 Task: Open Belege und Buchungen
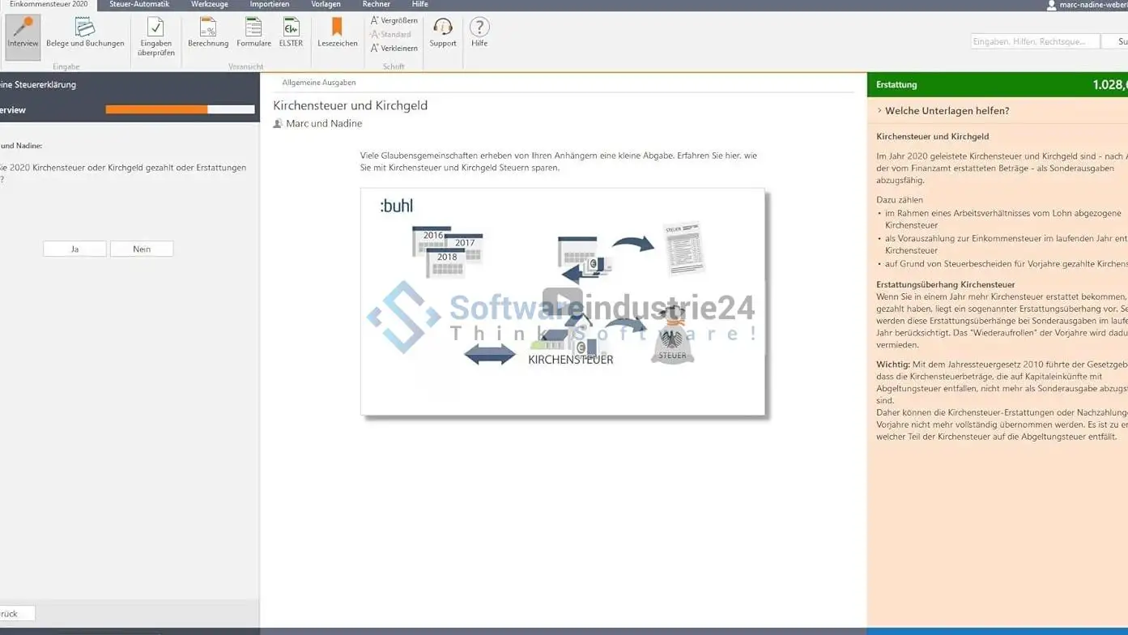coord(85,34)
